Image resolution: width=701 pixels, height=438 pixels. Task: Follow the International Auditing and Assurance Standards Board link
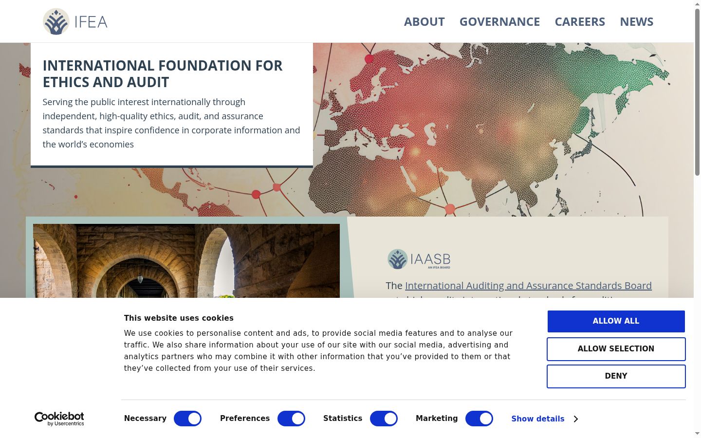(528, 286)
